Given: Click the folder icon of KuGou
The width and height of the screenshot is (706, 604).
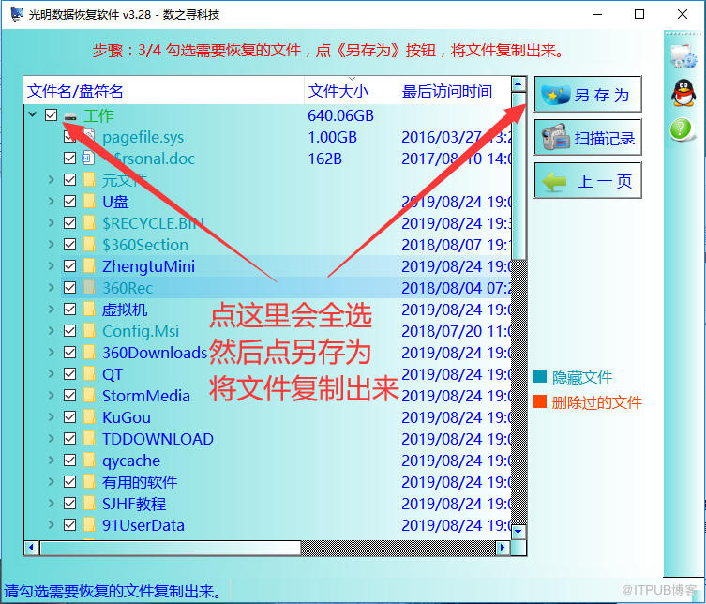Looking at the screenshot, I should coord(89,417).
